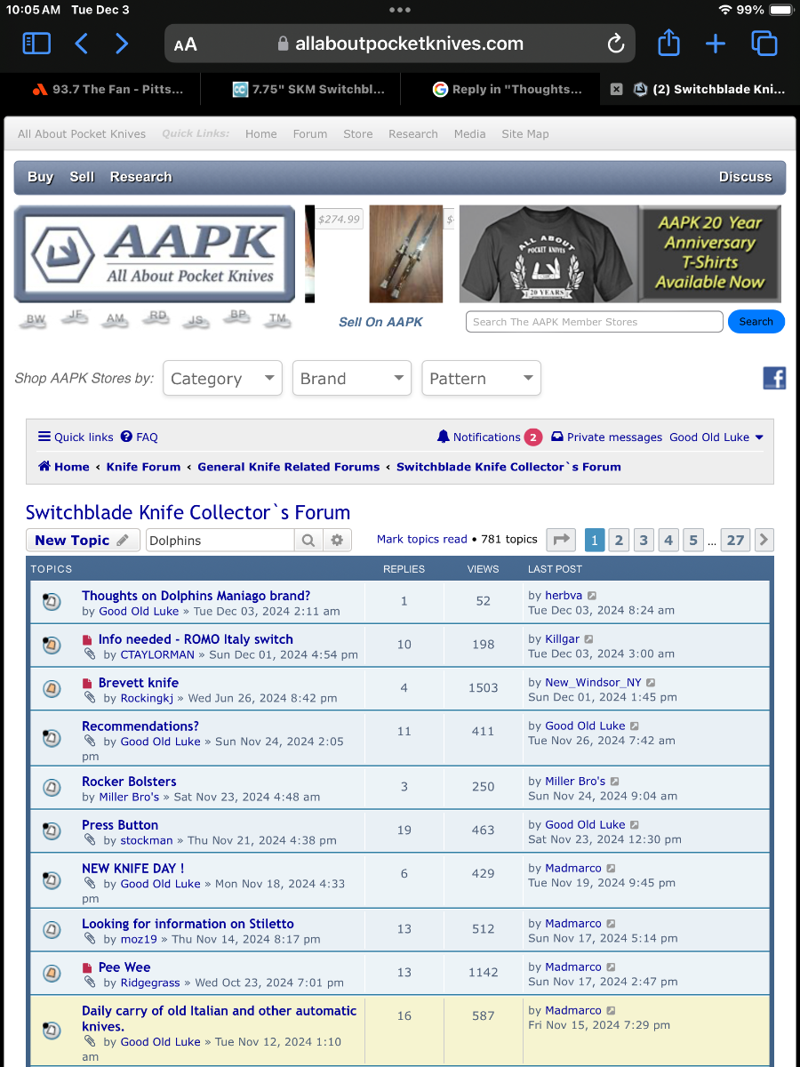The width and height of the screenshot is (800, 1067).
Task: Open Media in top quick links
Action: [469, 134]
